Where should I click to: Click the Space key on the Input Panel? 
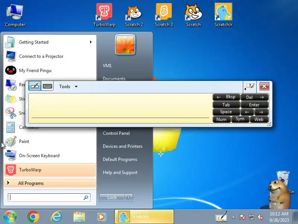226,112
